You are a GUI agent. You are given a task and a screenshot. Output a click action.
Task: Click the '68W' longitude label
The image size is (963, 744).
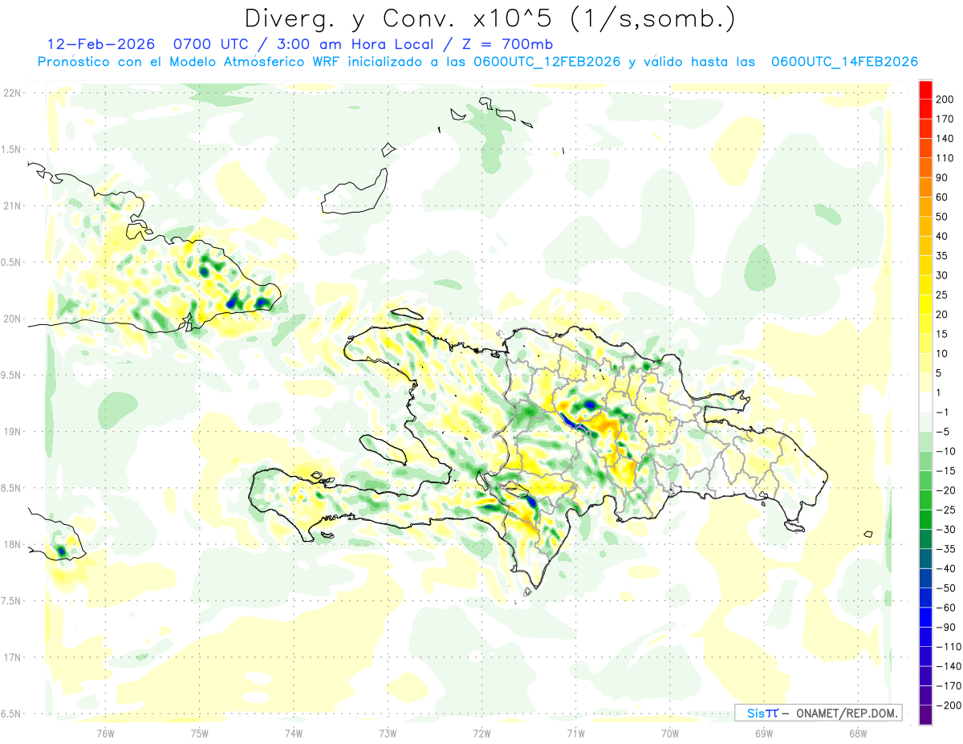857,734
